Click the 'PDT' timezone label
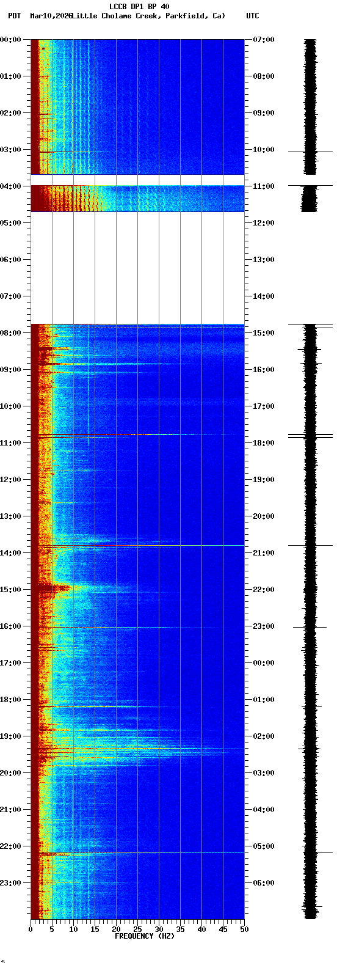Viewport: 337px width, 968px height. click(x=14, y=16)
